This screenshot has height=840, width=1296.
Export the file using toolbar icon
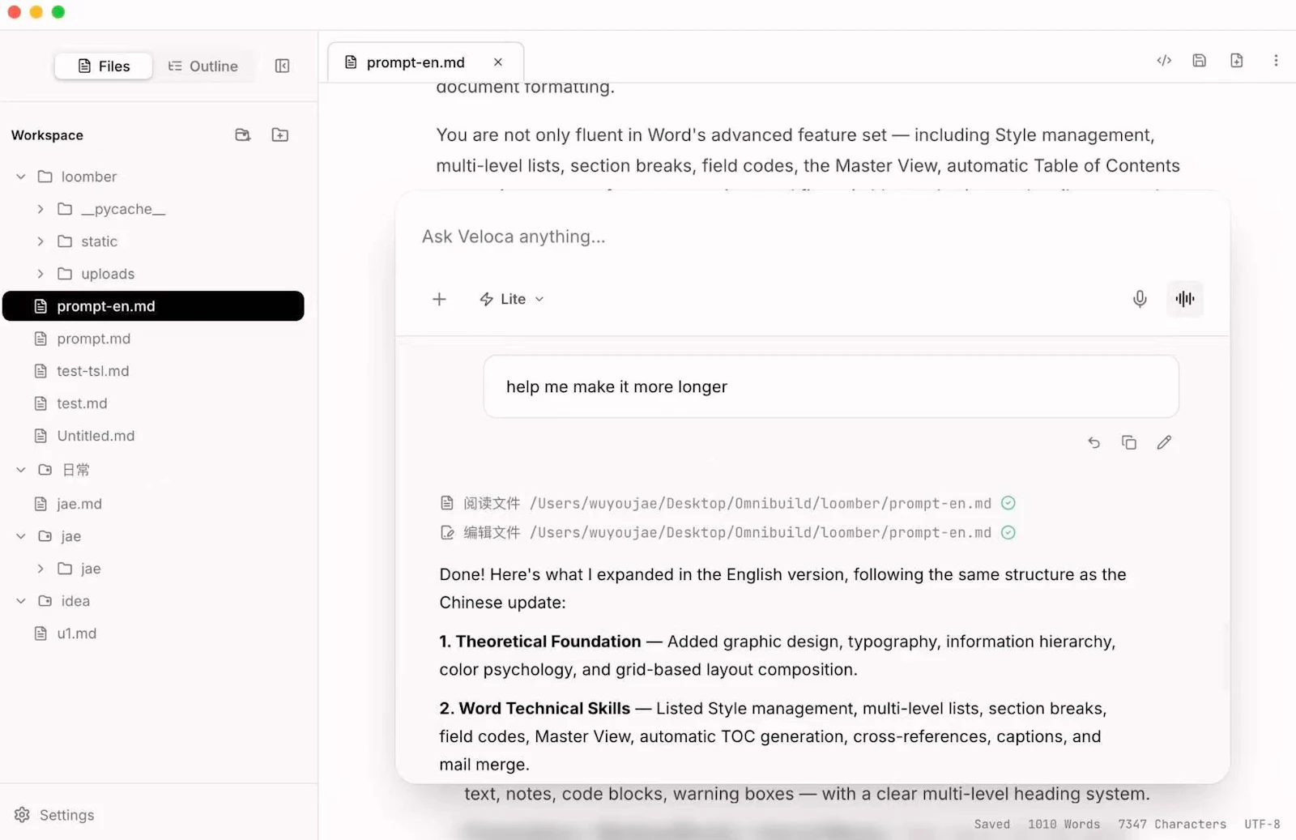[1237, 60]
